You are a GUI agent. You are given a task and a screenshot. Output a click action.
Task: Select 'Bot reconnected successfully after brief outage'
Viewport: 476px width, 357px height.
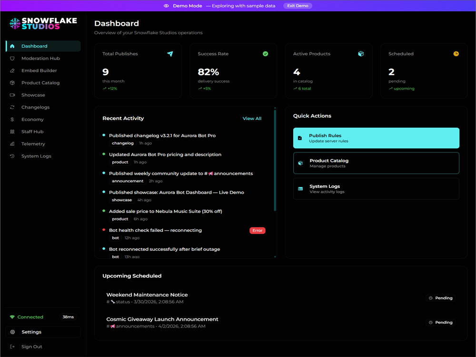[164, 249]
